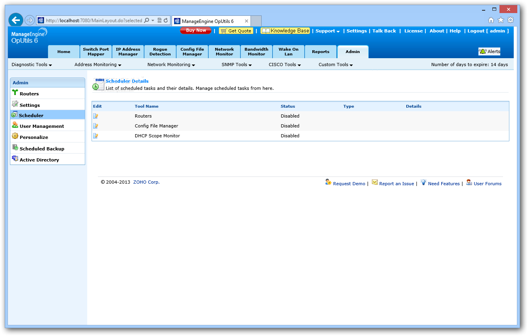Open the Switch Port Mapper tab
The height and width of the screenshot is (336, 528).
[x=96, y=52]
